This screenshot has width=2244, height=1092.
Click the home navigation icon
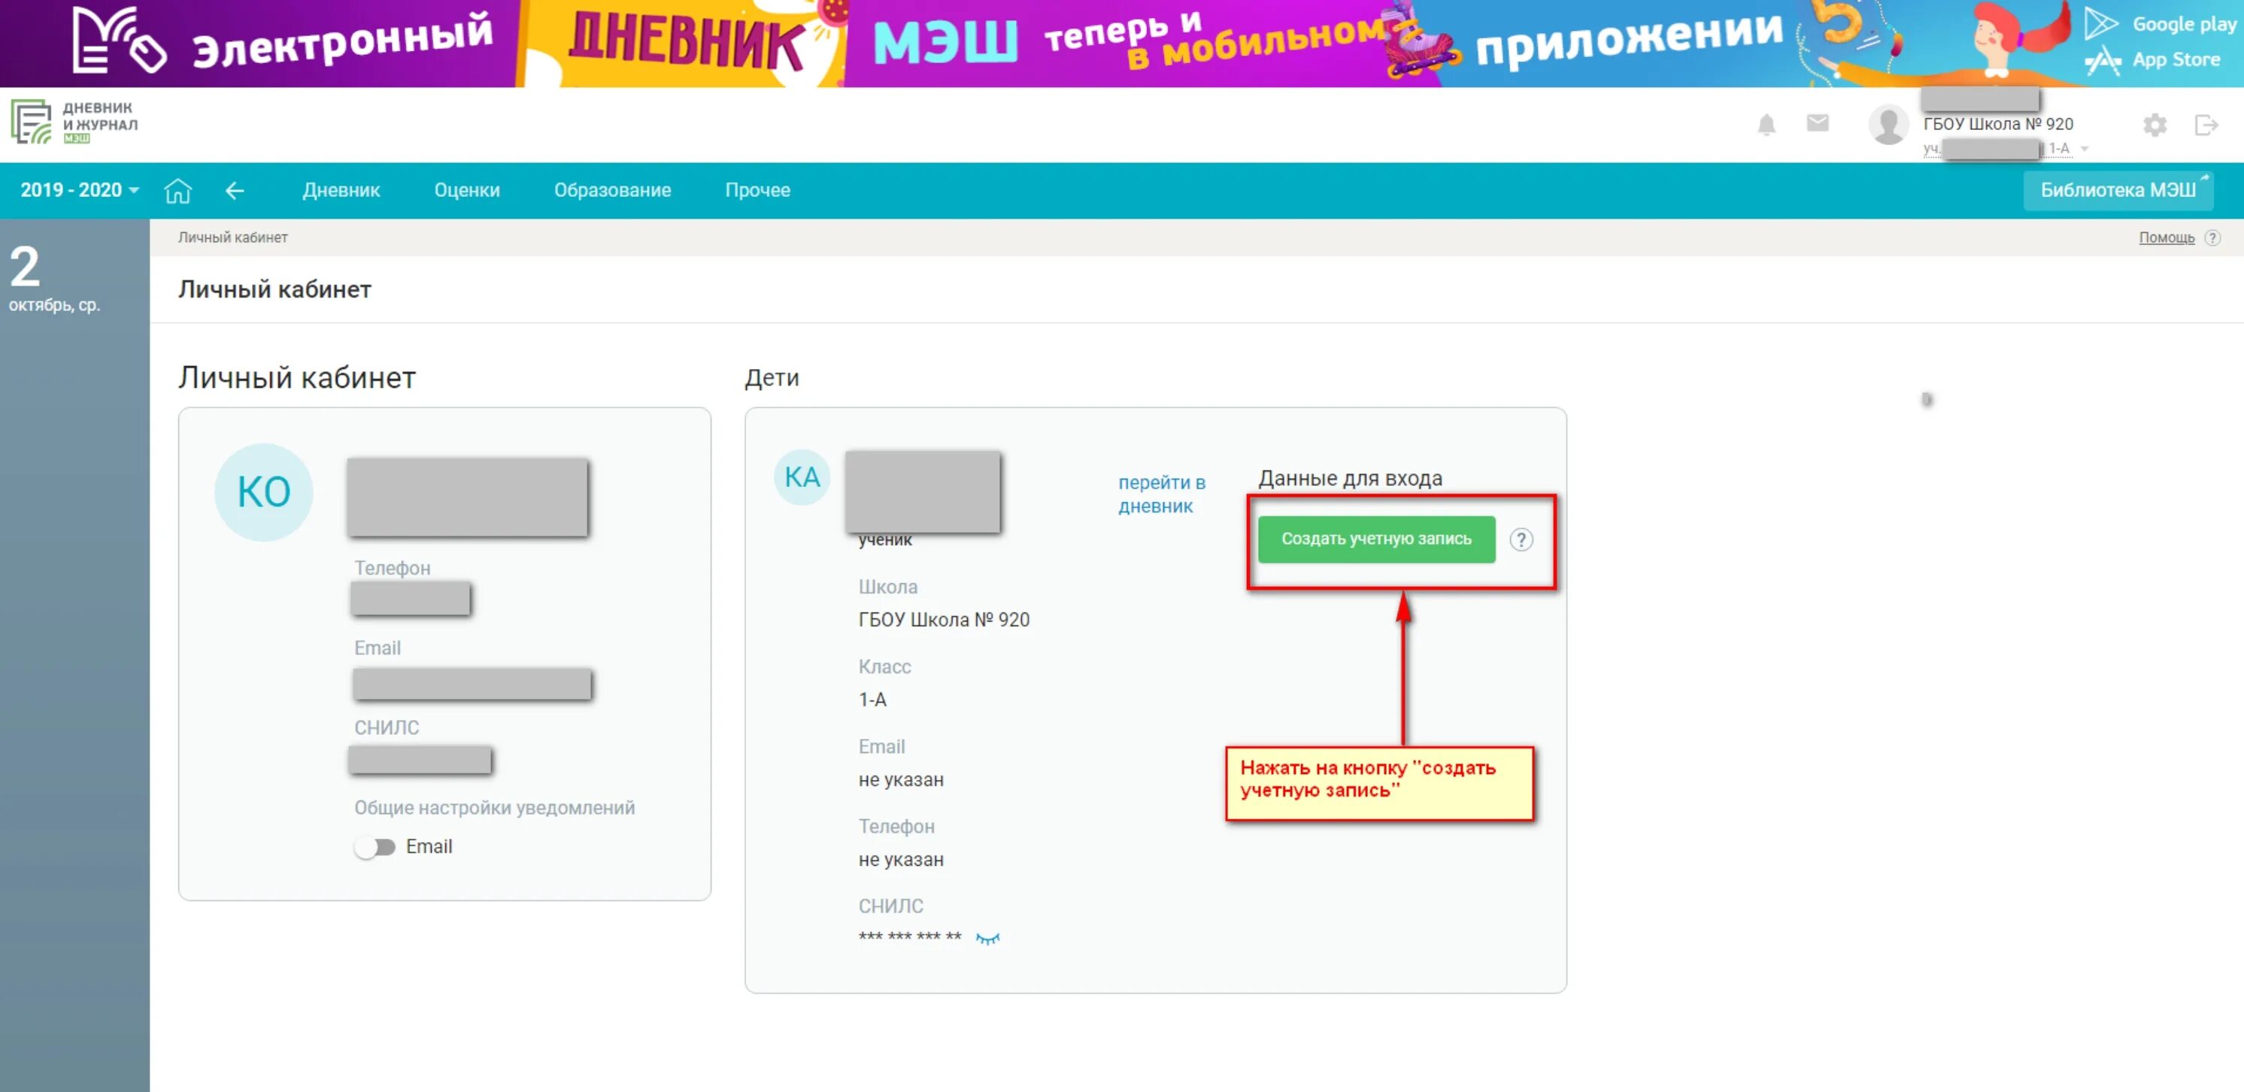point(176,190)
